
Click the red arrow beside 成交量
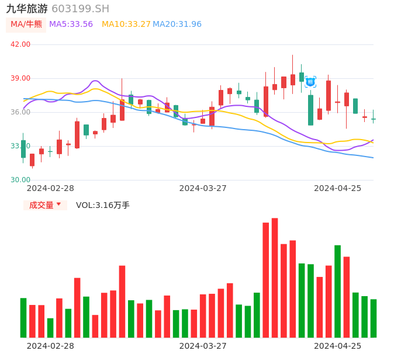pos(58,204)
